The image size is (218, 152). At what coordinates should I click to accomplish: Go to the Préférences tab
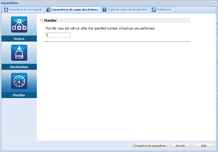pos(162,10)
